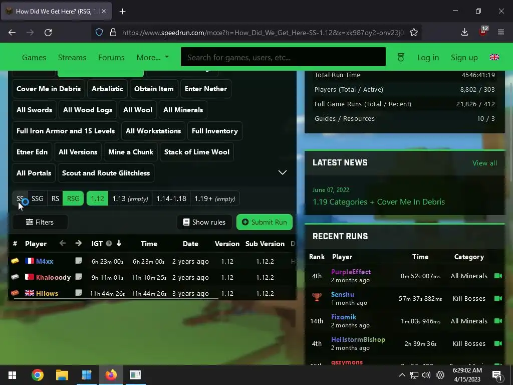Go back to previous page in Firefox
Screen dimensions: 513x385
12,33
